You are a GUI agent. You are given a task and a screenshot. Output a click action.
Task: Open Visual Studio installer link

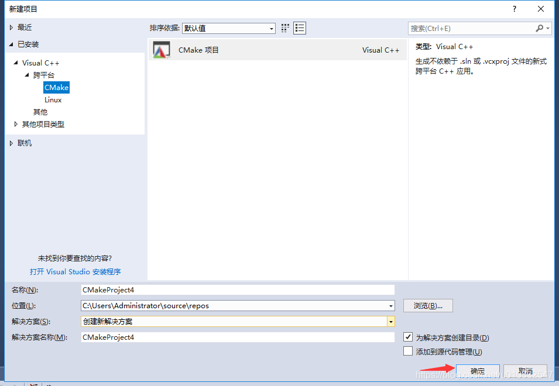coord(76,272)
